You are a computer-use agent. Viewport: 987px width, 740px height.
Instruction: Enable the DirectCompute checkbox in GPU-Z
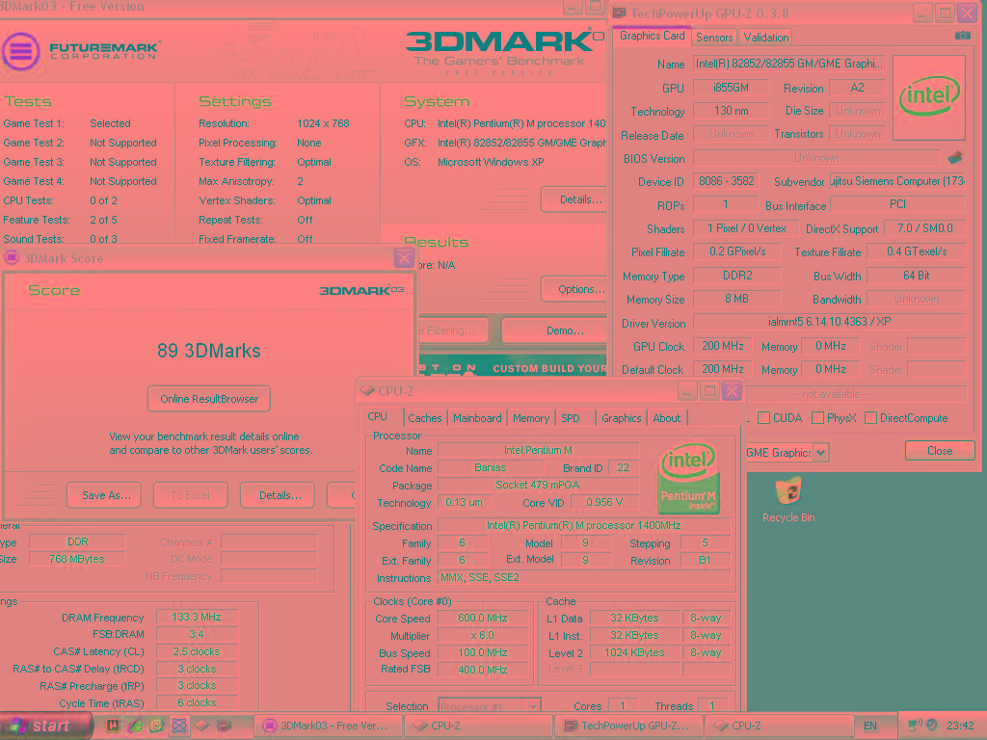[870, 418]
